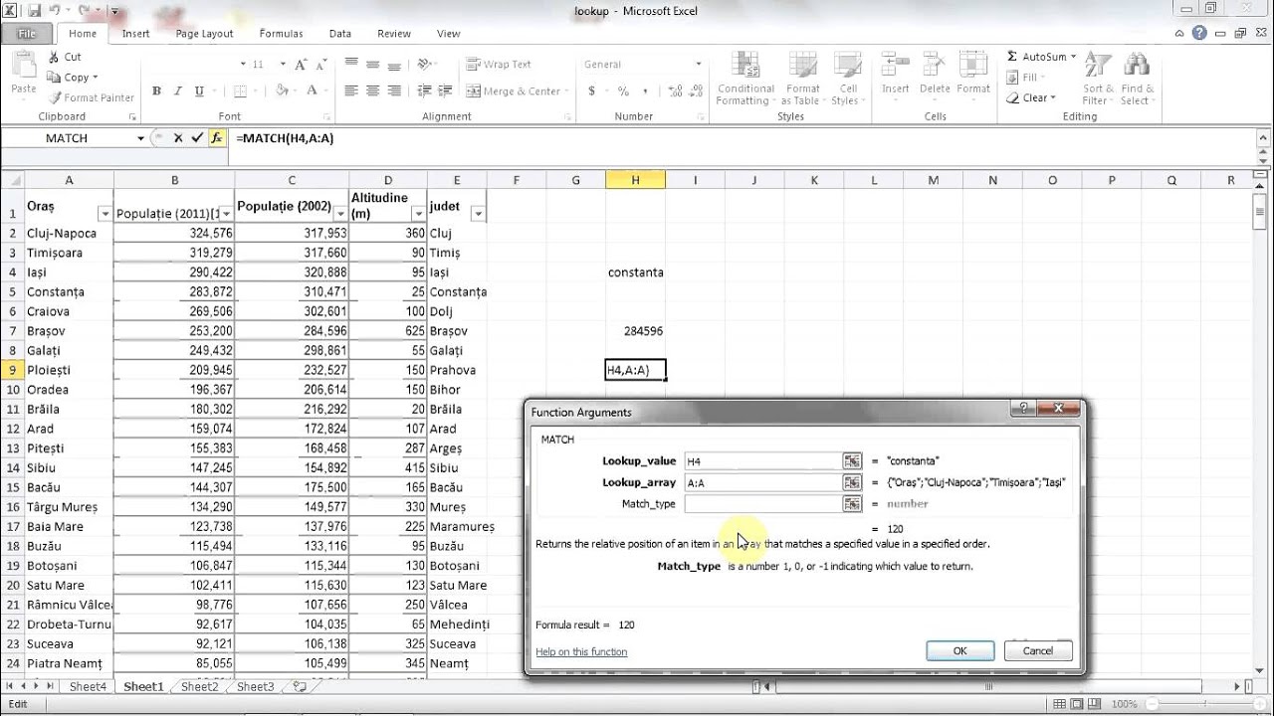Switch to the Page Layout tab
The width and height of the screenshot is (1274, 716).
pos(204,33)
